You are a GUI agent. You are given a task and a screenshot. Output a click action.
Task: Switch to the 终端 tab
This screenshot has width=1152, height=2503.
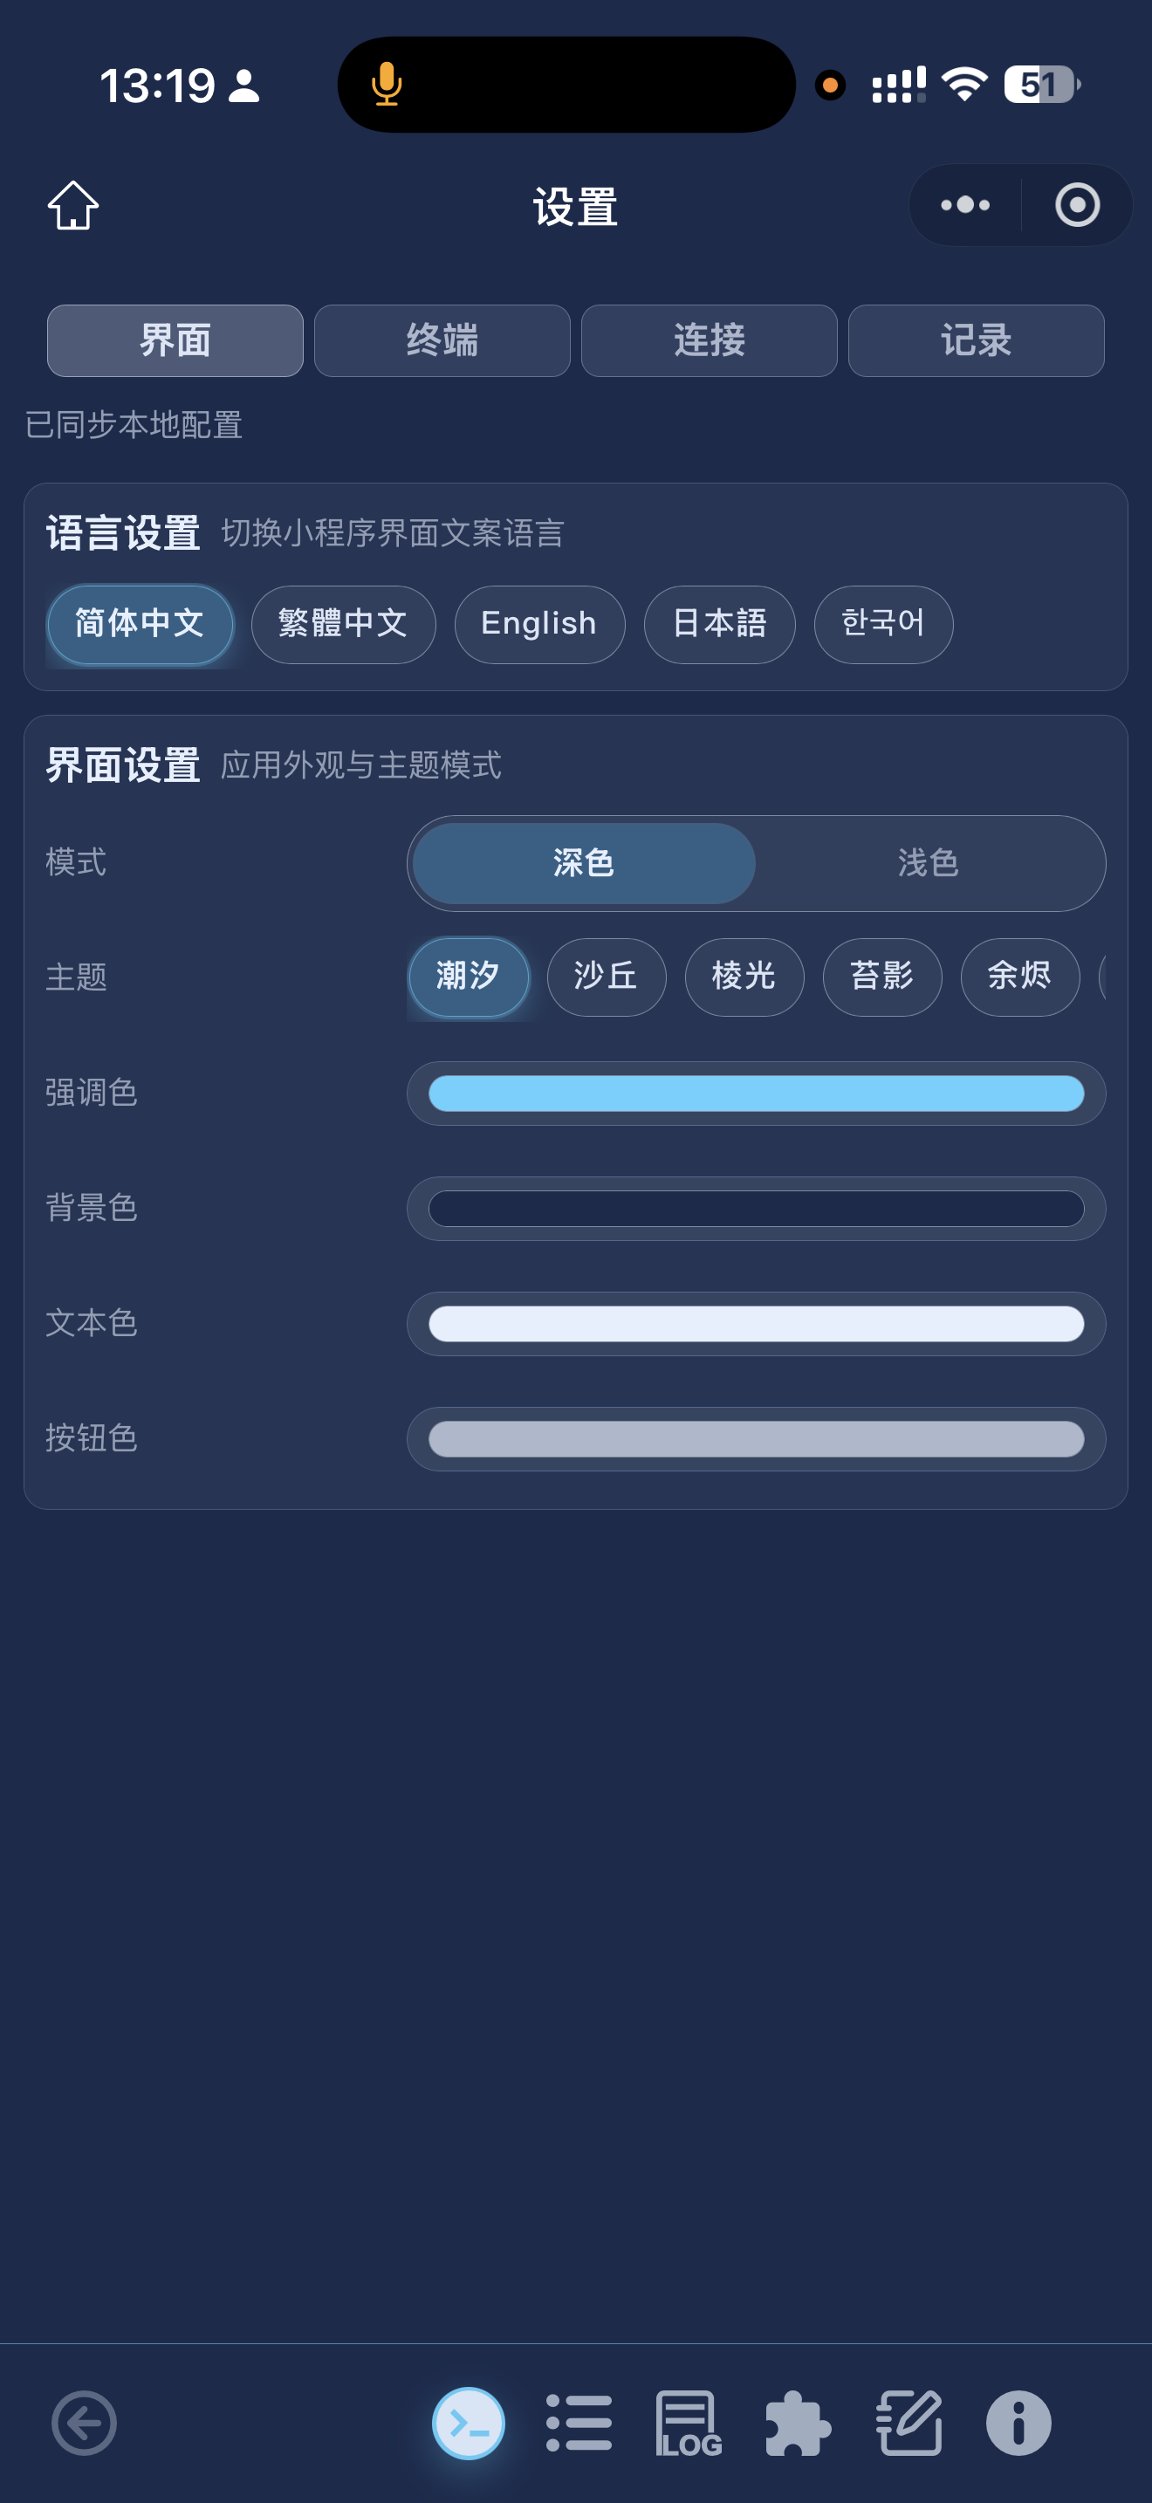[442, 341]
